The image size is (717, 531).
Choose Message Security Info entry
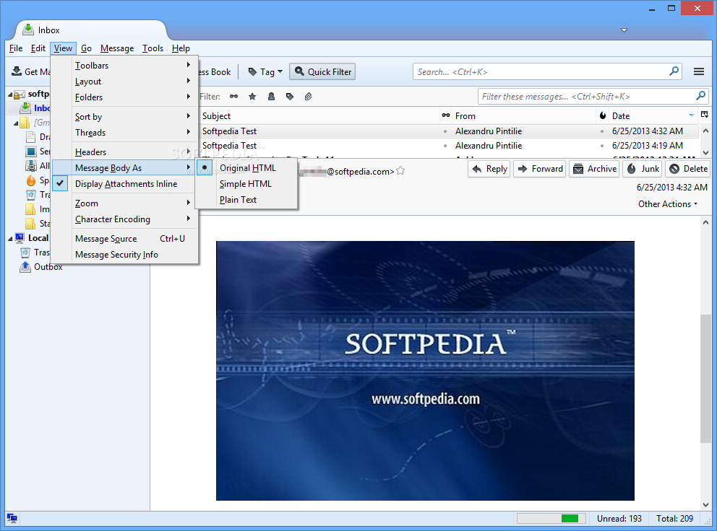(x=125, y=254)
